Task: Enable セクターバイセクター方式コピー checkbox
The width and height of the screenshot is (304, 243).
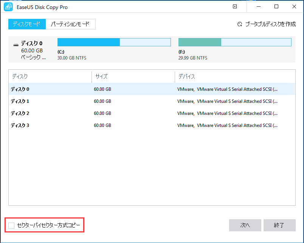Action: point(12,225)
